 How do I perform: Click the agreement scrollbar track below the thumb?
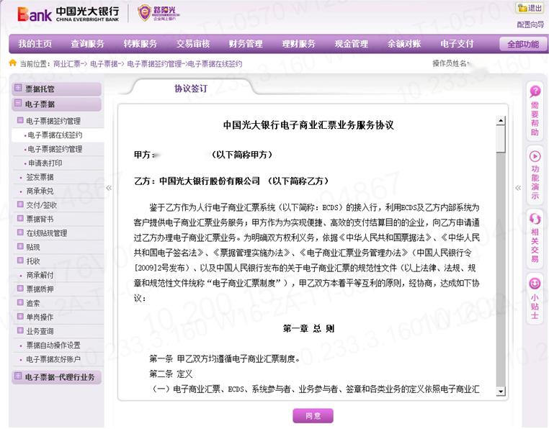[501, 269]
